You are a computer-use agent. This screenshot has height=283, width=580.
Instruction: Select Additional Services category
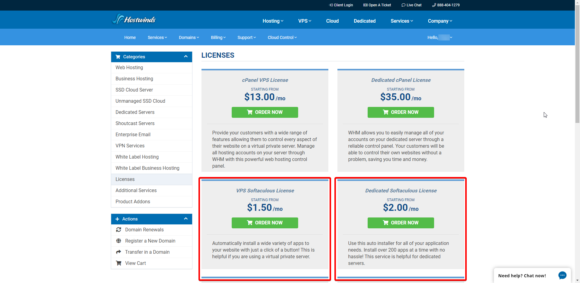[152, 191]
